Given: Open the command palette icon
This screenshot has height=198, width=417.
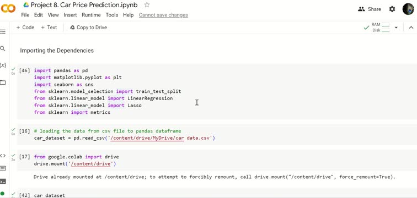Looking at the screenshot, I should click(x=3, y=168).
